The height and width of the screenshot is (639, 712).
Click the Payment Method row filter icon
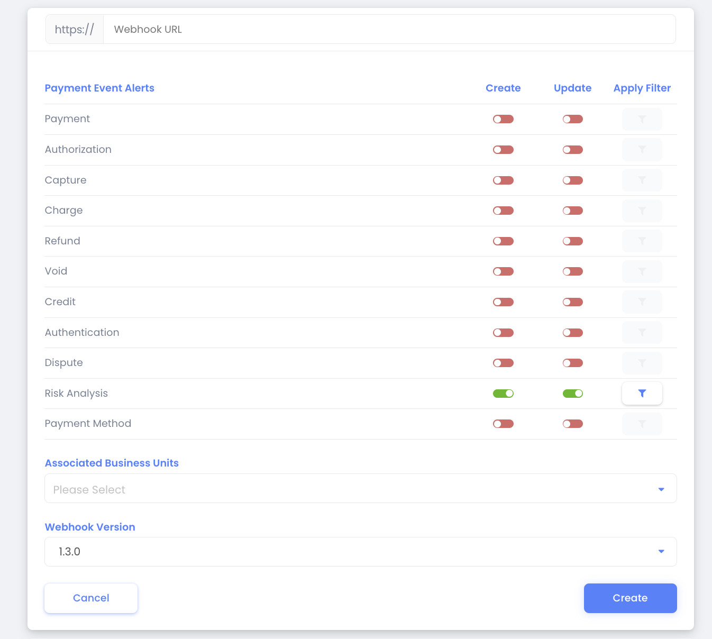coord(642,424)
